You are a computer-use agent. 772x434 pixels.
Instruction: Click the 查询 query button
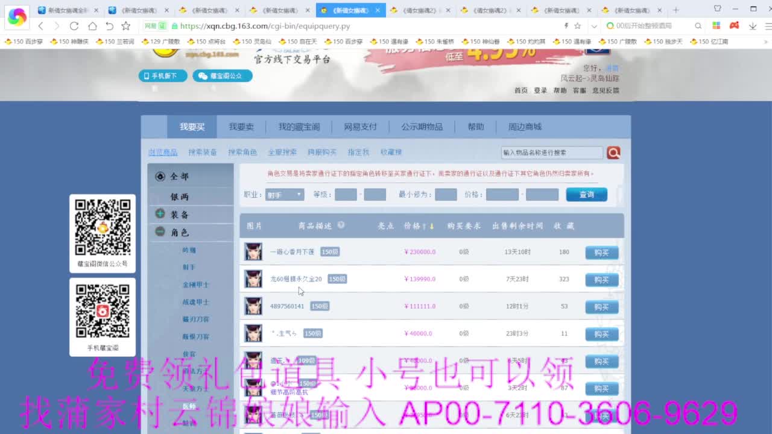586,194
